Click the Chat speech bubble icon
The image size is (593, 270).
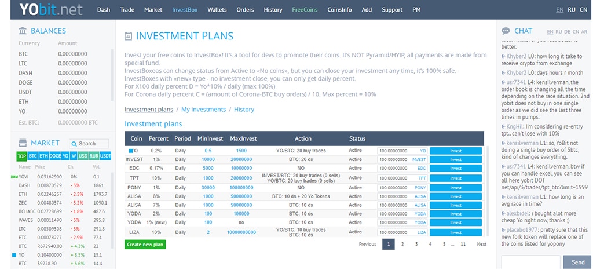pos(506,31)
